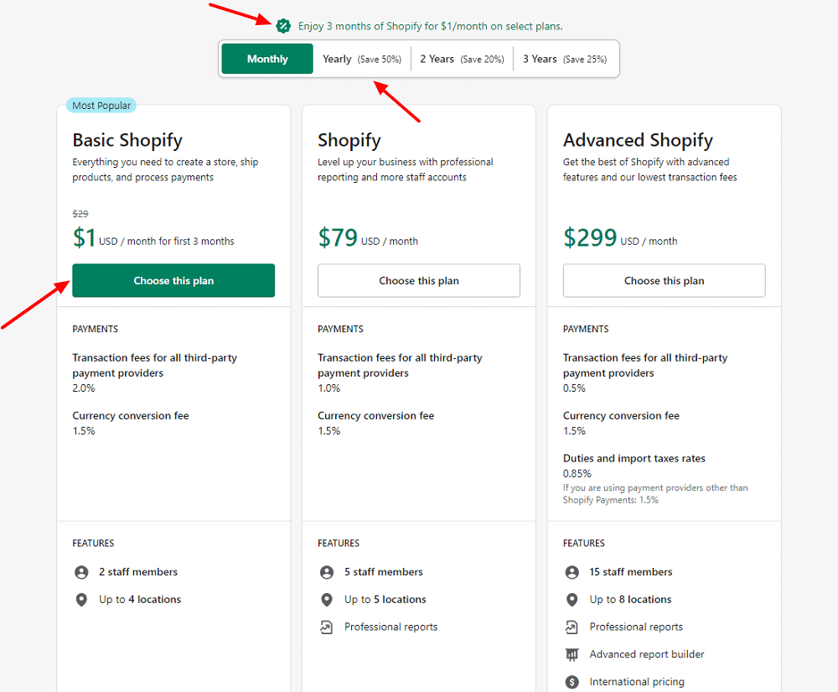
Task: Click 'Currency conversion fee' in Advanced Shopify
Action: 622,415
